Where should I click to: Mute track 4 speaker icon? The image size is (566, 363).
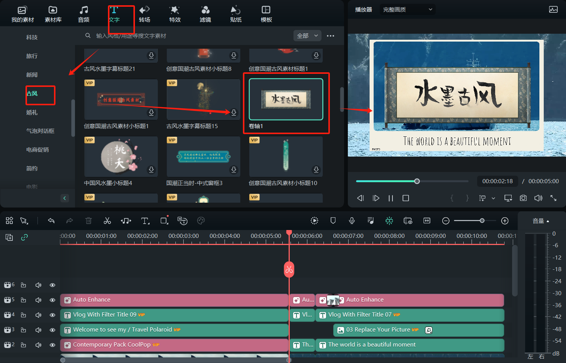pos(38,315)
